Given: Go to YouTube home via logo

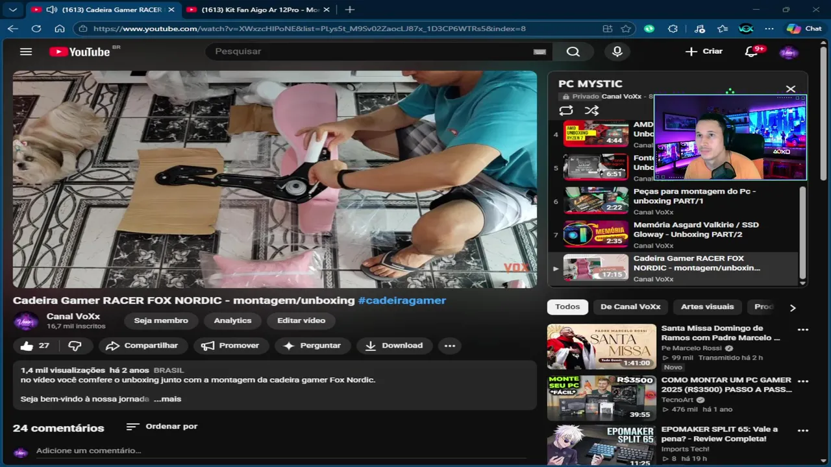Looking at the screenshot, I should click(80, 52).
